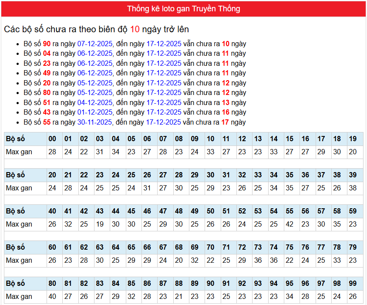Click Max gan value under column 59
Screen dimensions: 367x305
tap(353, 224)
